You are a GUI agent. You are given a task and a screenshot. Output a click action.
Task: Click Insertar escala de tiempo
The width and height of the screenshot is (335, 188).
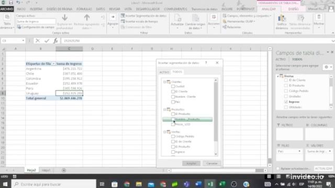[x=139, y=21]
